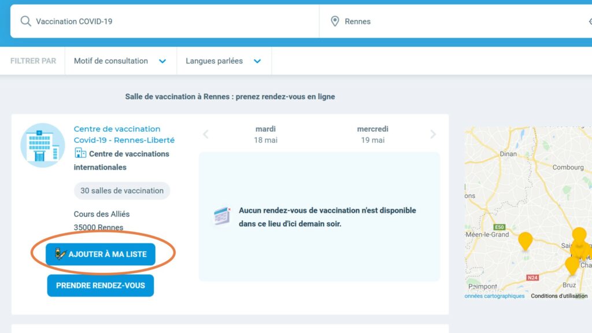Open Centre de vaccination Covid-19 Rennes-Liberté link
This screenshot has height=333, width=592.
pyautogui.click(x=124, y=134)
